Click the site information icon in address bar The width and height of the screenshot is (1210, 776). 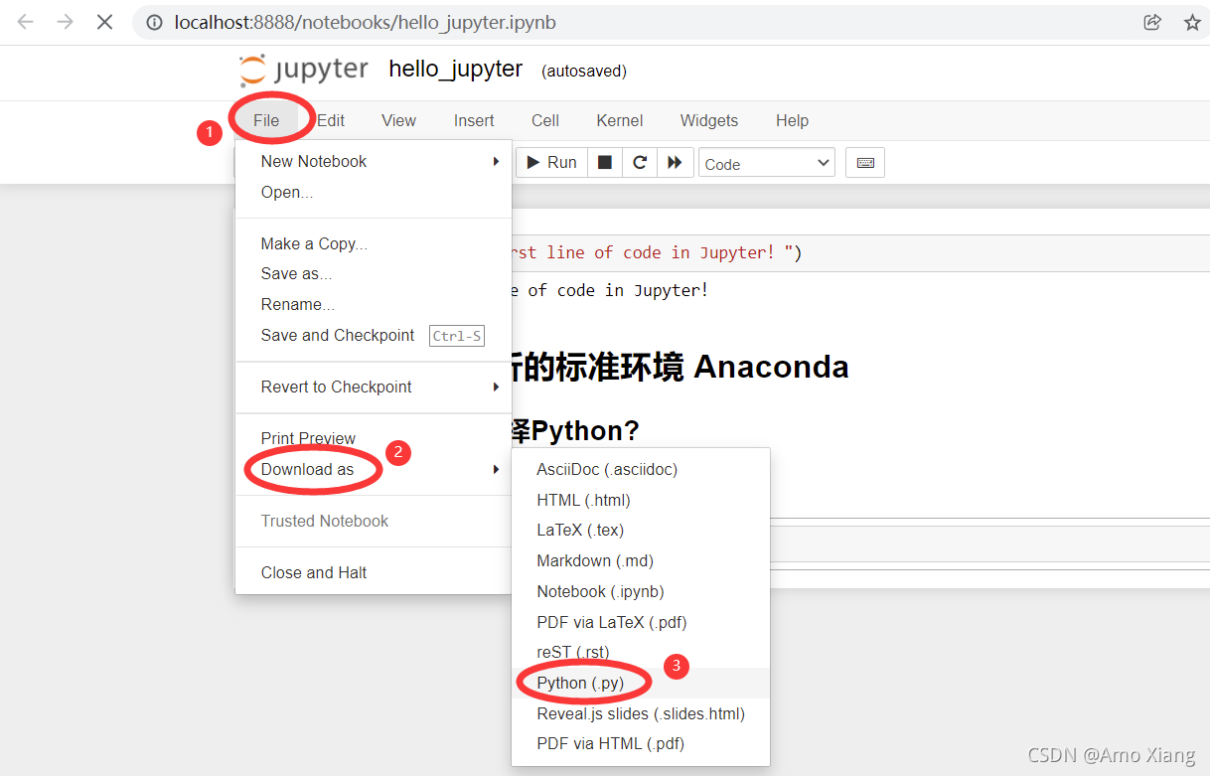(154, 22)
